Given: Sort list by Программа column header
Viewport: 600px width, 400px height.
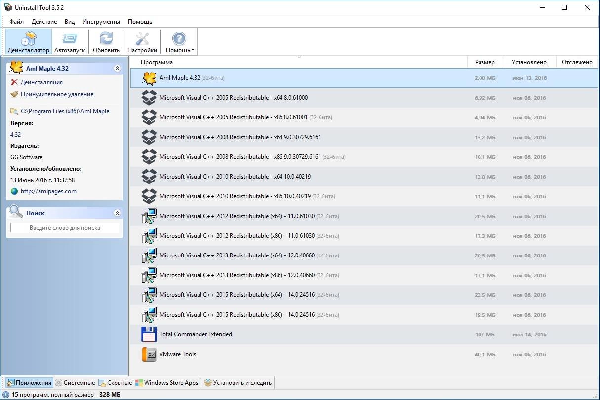Looking at the screenshot, I should pos(299,62).
